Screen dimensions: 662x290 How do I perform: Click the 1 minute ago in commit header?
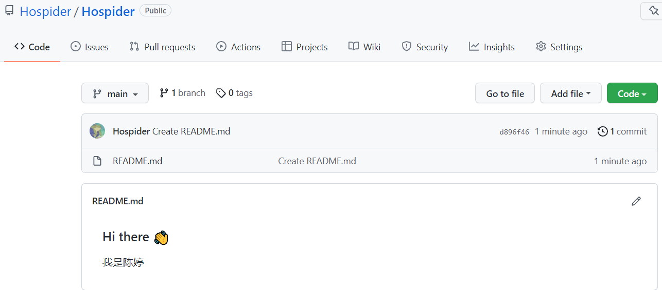(x=561, y=131)
